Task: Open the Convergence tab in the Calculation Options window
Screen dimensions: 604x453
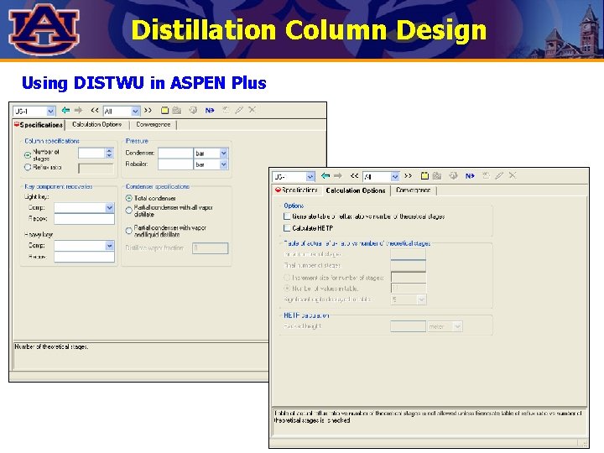Action: (413, 190)
